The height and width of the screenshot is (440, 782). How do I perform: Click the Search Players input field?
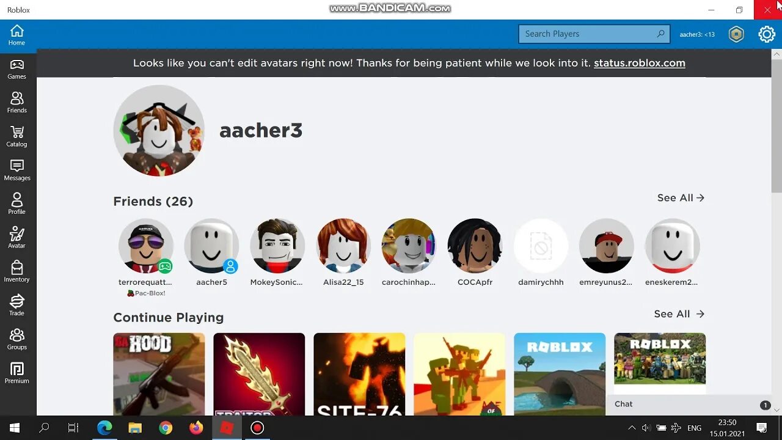(594, 34)
